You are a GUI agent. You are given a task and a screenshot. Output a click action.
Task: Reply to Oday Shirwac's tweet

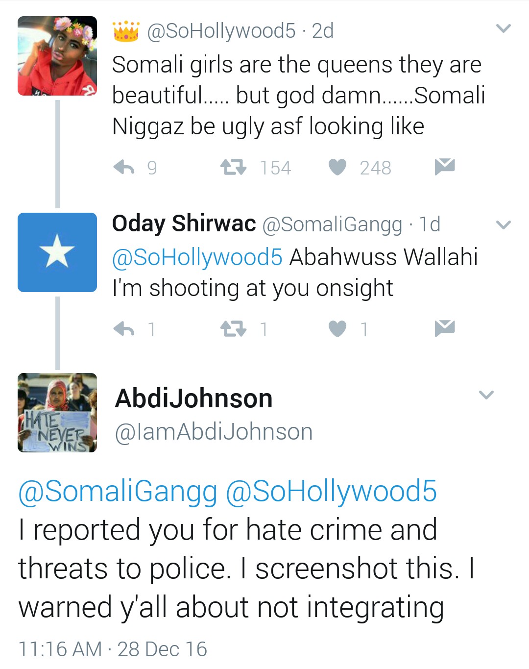click(x=124, y=329)
